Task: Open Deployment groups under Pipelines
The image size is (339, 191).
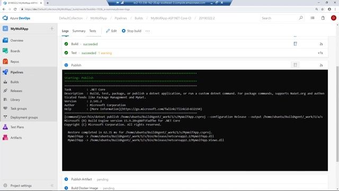Action: tap(24, 117)
